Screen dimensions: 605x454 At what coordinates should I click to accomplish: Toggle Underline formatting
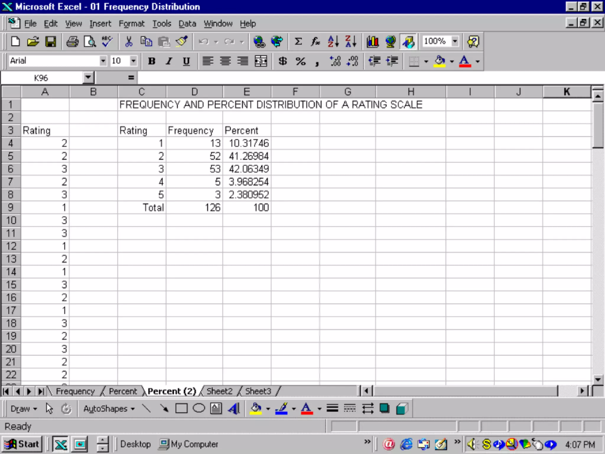(x=186, y=61)
